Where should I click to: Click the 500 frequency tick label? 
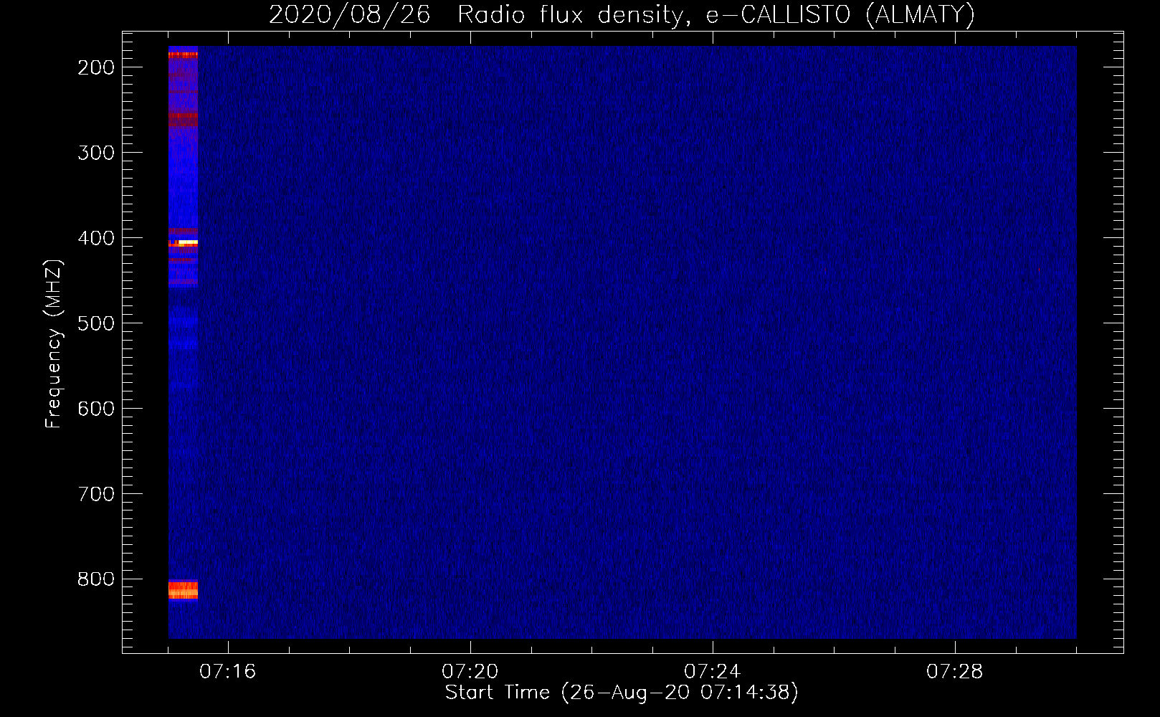click(96, 323)
